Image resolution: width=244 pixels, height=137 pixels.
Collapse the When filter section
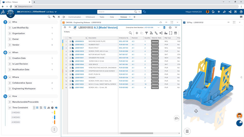pos(10,53)
